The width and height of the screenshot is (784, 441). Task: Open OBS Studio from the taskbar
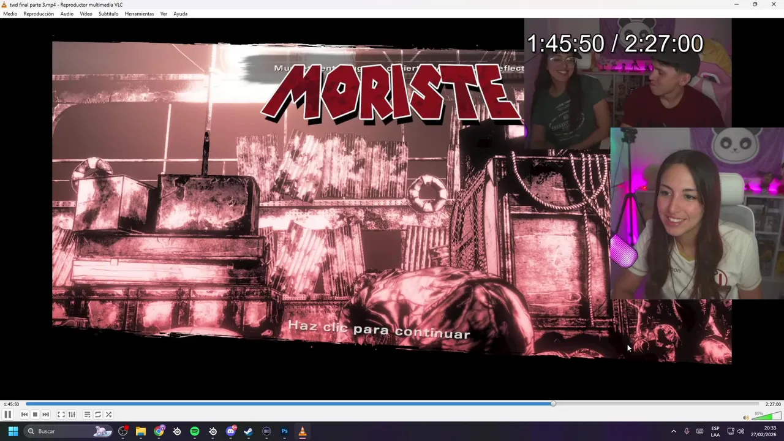(123, 431)
